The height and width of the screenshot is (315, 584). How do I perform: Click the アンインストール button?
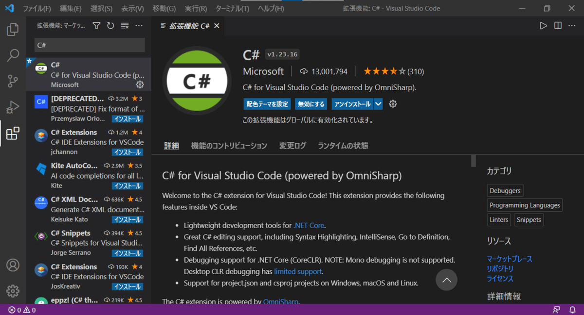353,104
